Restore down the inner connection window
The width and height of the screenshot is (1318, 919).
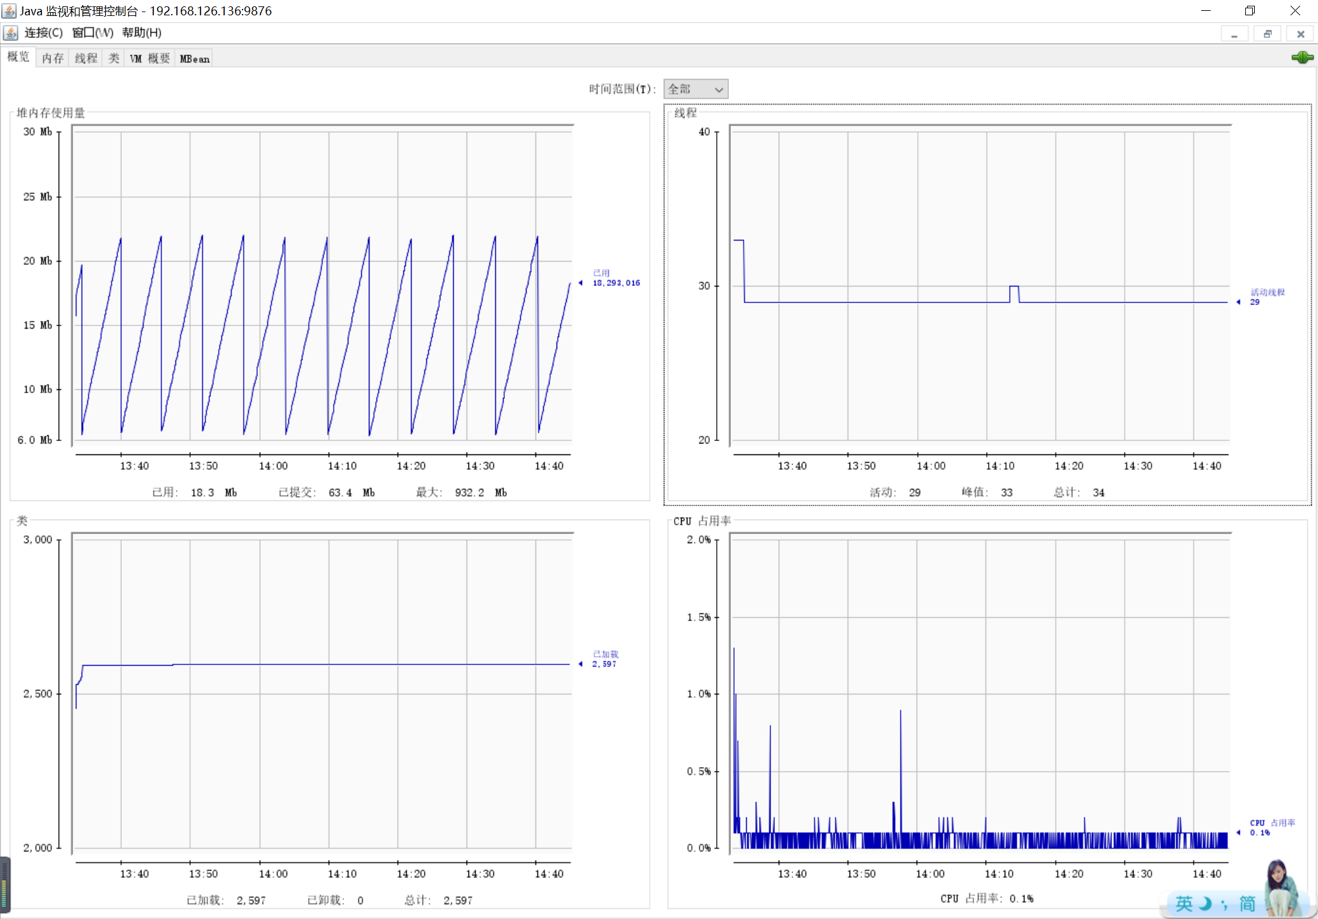point(1267,34)
